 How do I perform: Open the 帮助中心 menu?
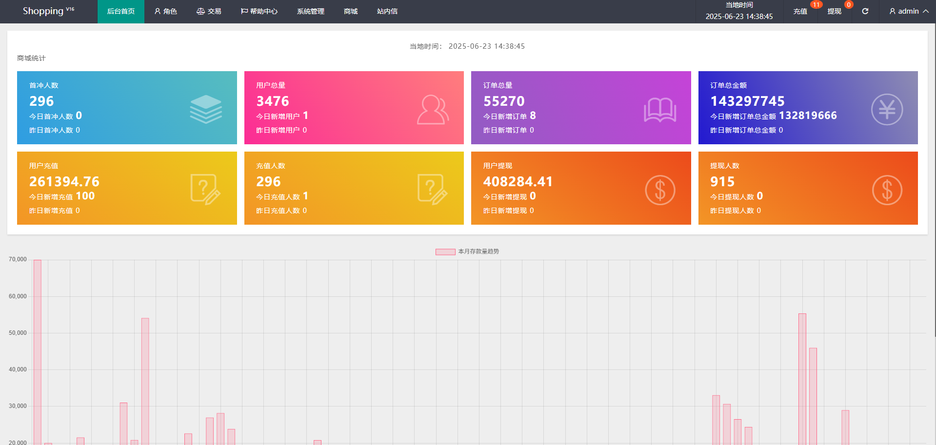pos(259,11)
